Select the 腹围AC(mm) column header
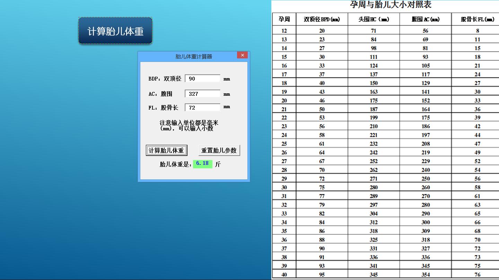This screenshot has height=280, width=499. [x=426, y=19]
